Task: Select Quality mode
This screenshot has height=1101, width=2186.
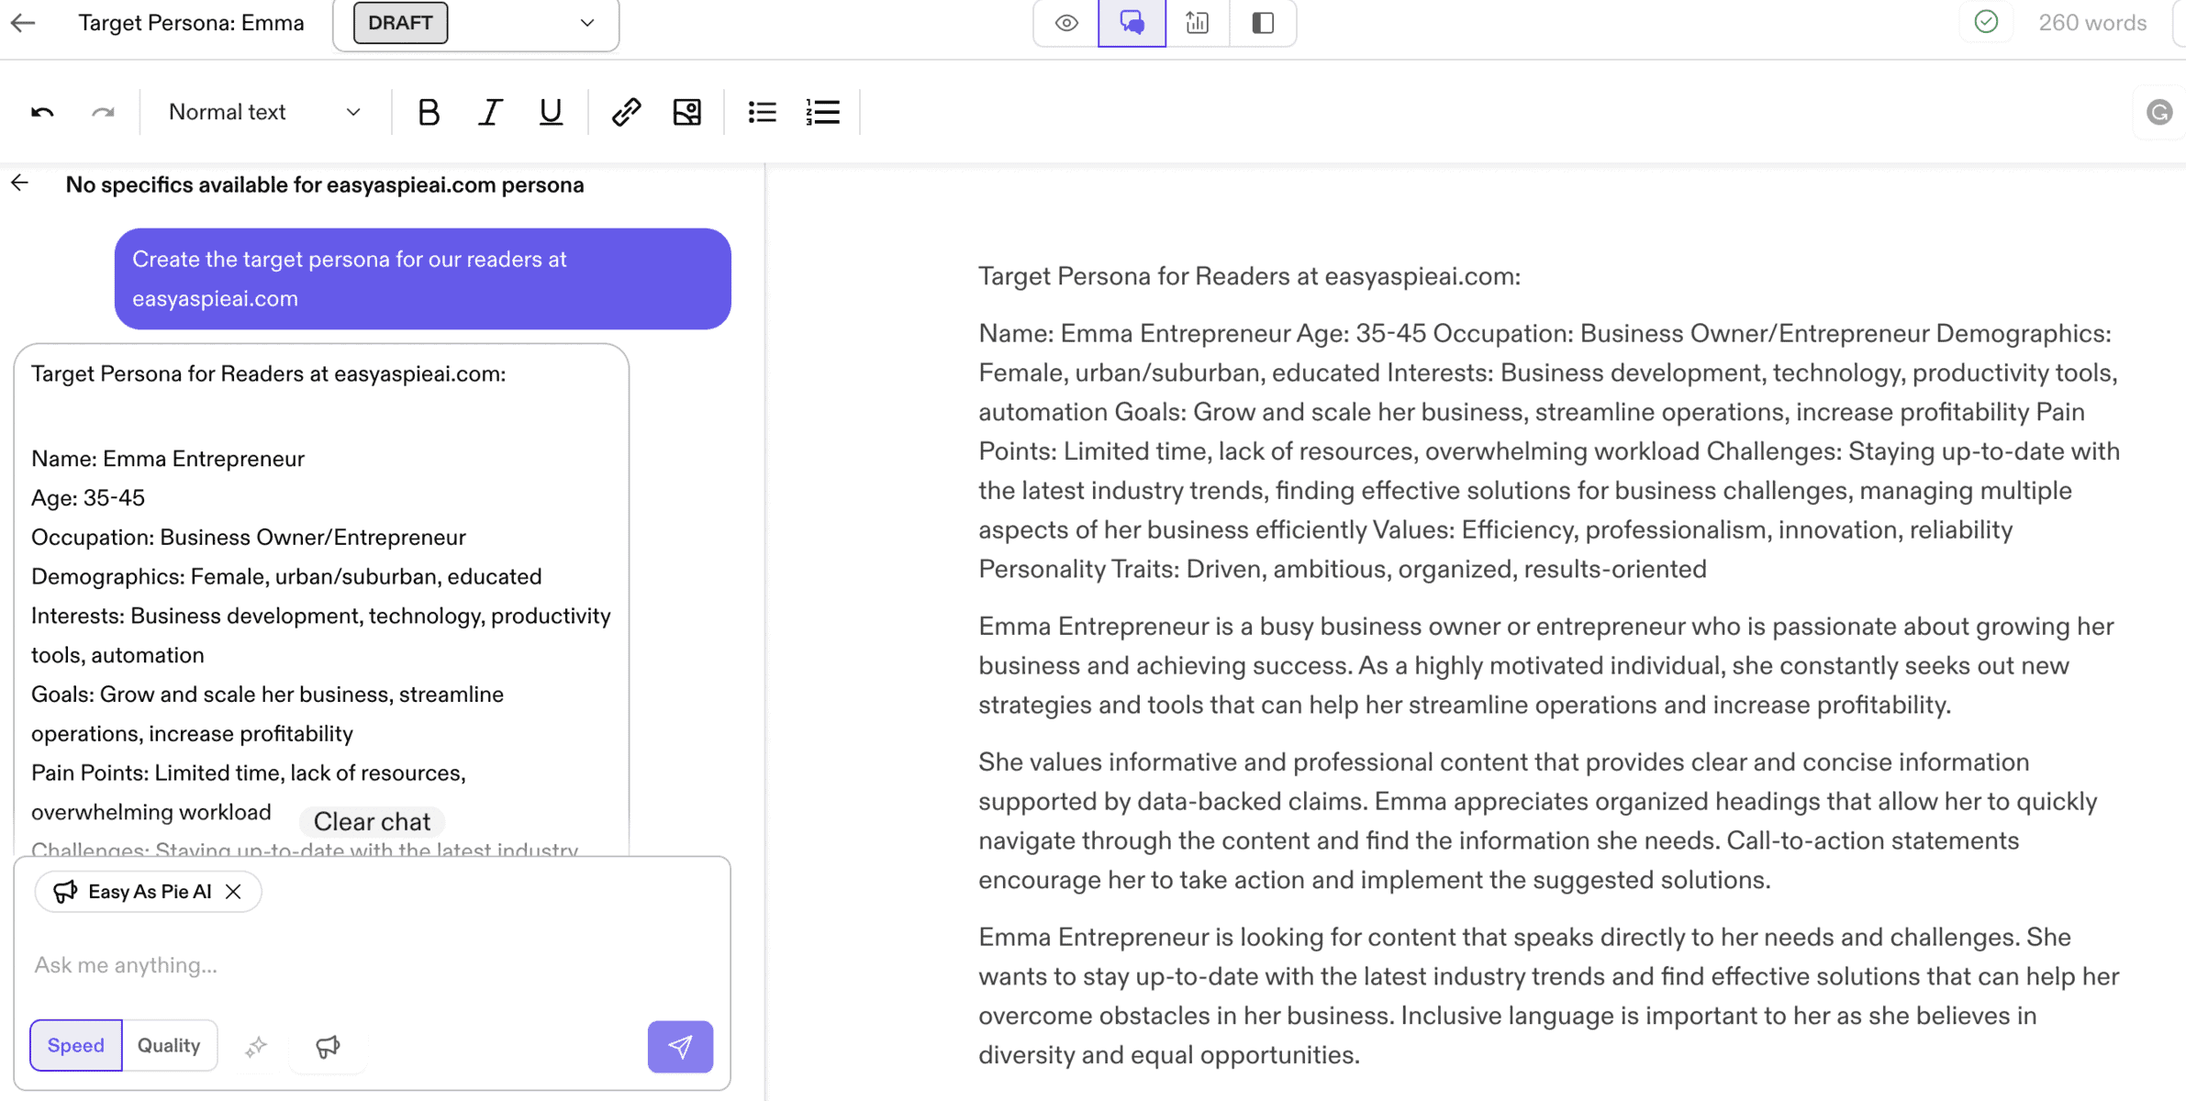Action: 169,1045
